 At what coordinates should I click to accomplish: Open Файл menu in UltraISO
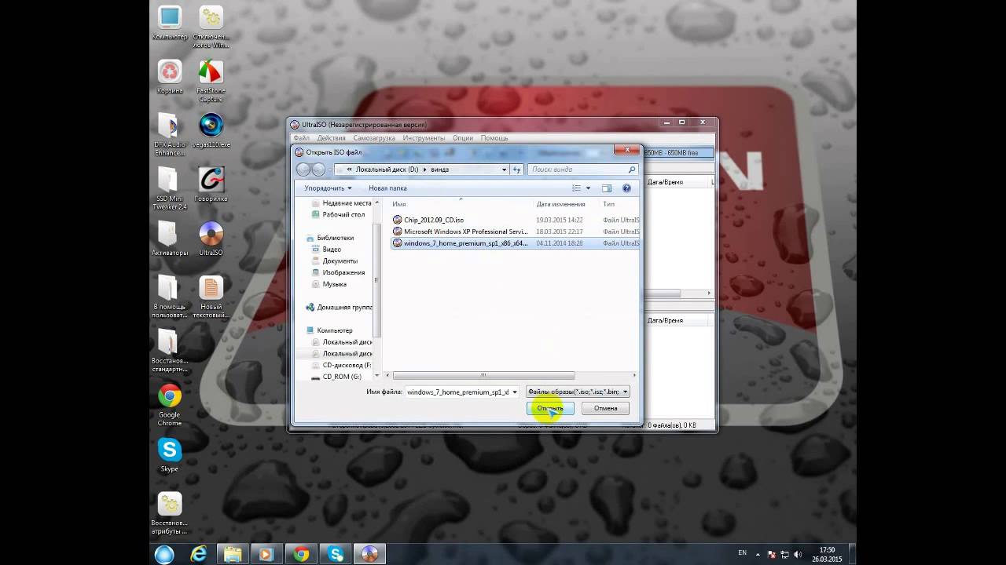[301, 138]
